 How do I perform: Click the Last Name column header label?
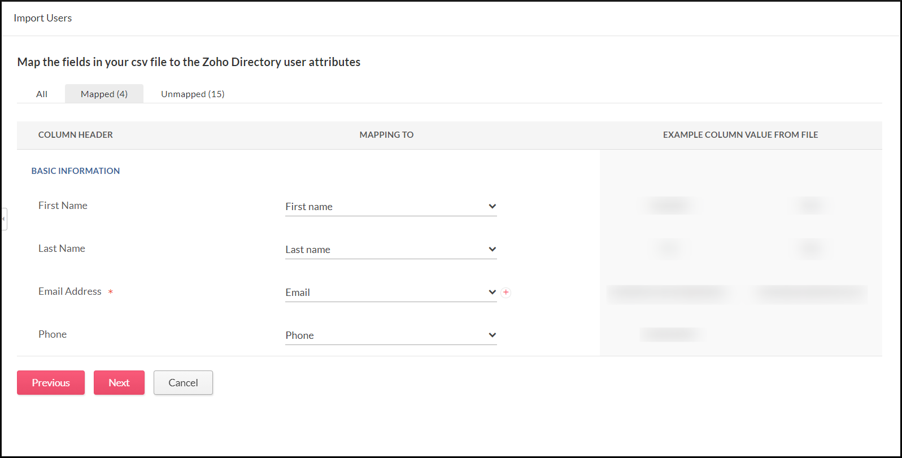coord(62,248)
